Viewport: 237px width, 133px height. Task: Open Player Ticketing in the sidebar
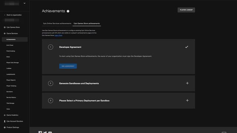point(11,86)
